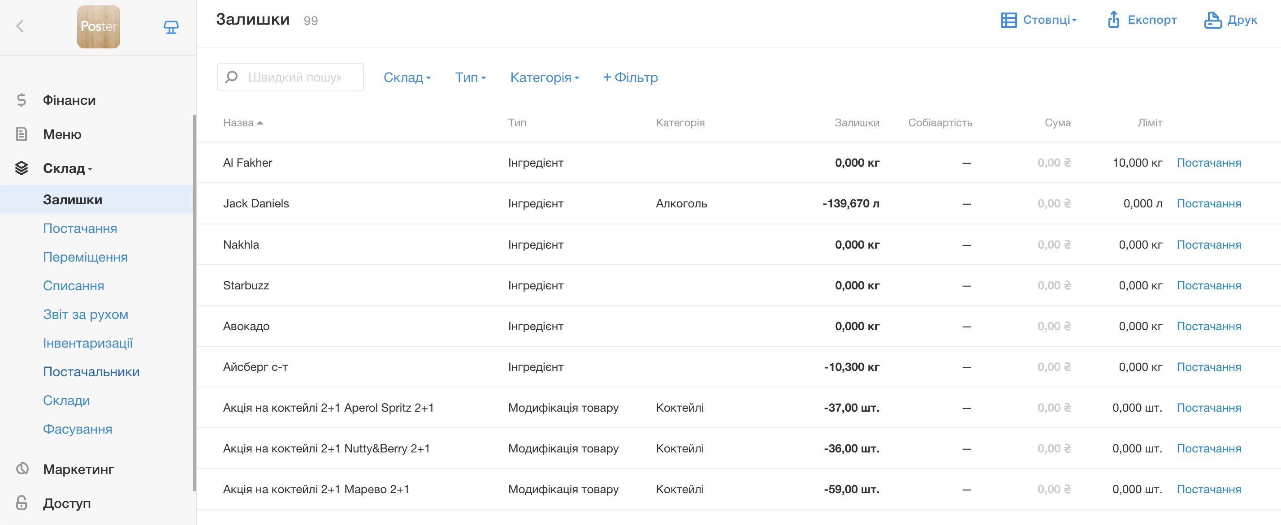The width and height of the screenshot is (1281, 525).
Task: Open the POS terminal icon
Action: [171, 27]
